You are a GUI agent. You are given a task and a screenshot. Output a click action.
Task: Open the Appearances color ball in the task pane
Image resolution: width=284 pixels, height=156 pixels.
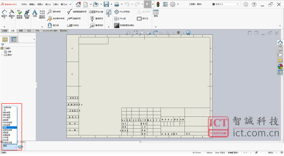(x=280, y=66)
